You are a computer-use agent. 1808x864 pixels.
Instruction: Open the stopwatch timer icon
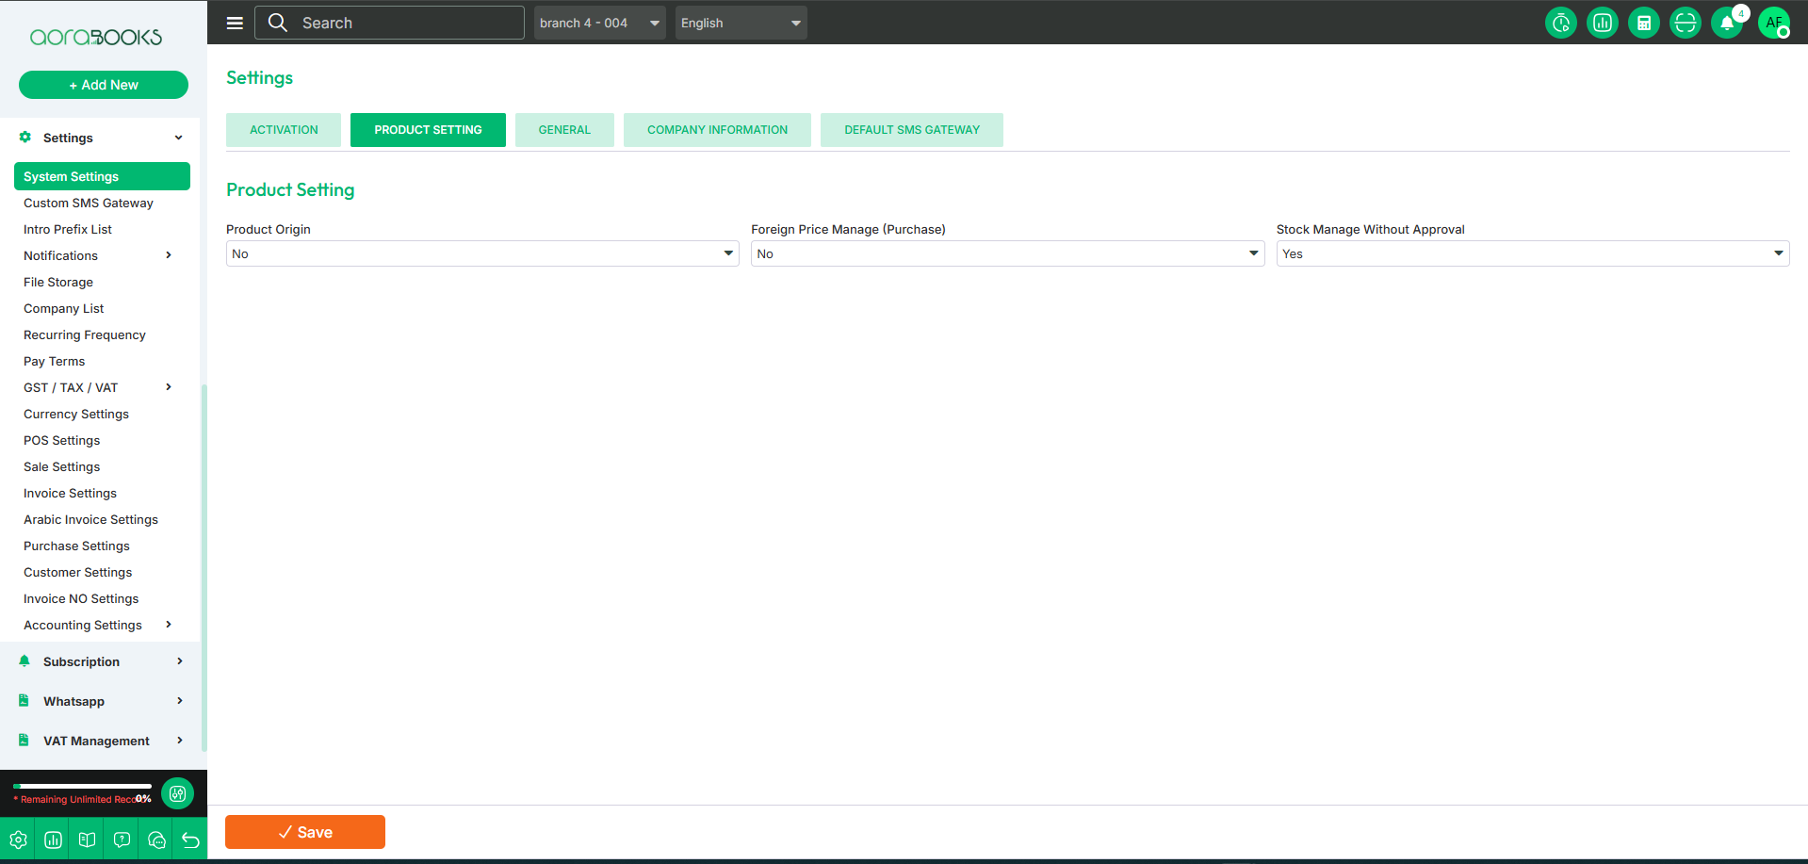tap(1560, 23)
